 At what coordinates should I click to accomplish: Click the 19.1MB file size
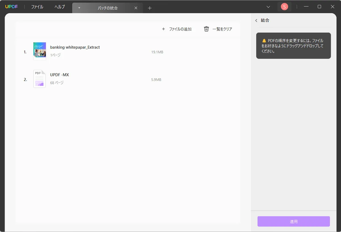click(157, 52)
